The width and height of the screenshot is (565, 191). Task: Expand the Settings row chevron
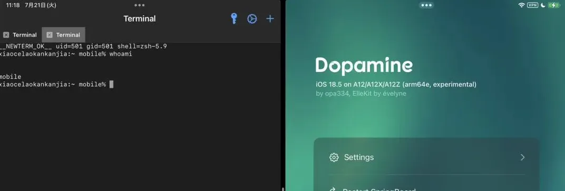point(522,157)
